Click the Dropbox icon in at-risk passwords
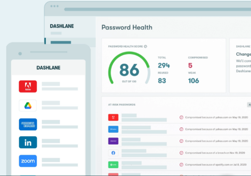The image size is (251, 176). tap(113, 129)
